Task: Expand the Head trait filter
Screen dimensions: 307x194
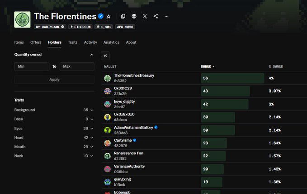Action: [54, 138]
